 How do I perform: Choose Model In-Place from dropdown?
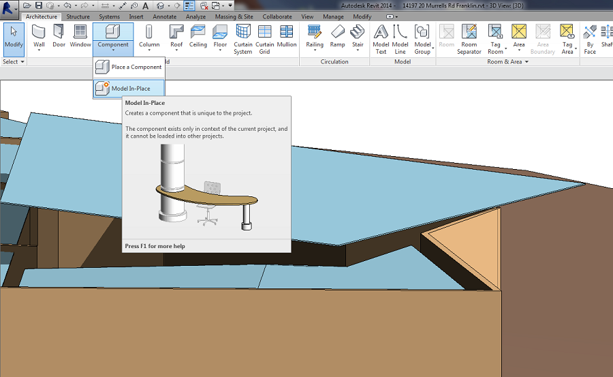(x=129, y=89)
